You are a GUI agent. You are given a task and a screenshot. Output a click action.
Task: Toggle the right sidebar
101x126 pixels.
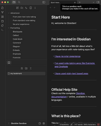tap(98, 2)
